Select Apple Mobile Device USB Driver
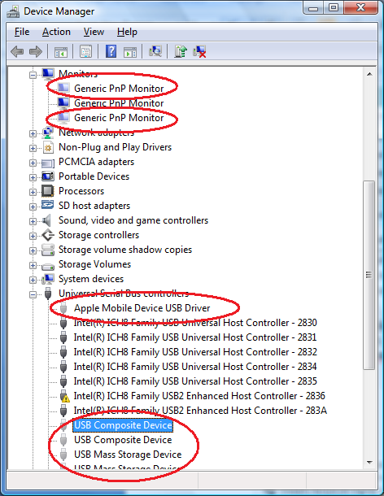384x496 pixels. coord(142,308)
